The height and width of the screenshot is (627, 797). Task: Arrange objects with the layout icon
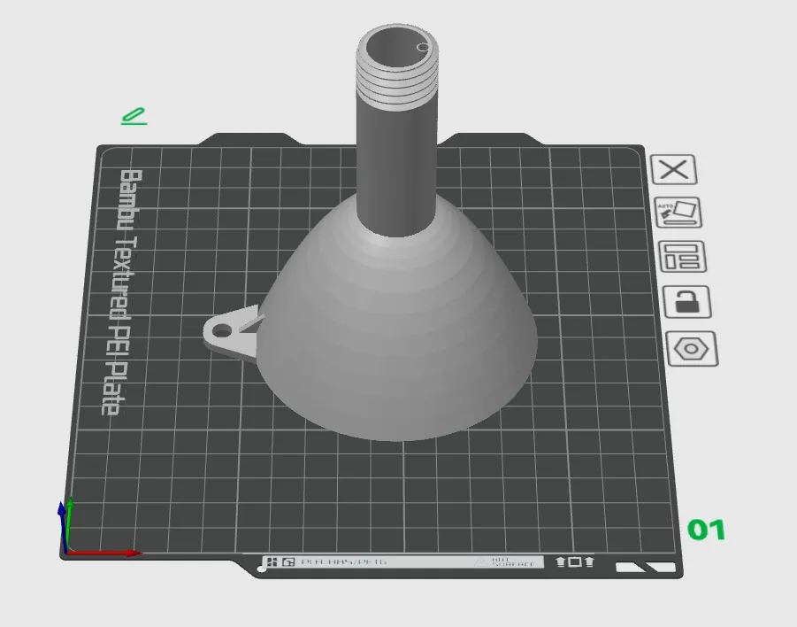683,256
